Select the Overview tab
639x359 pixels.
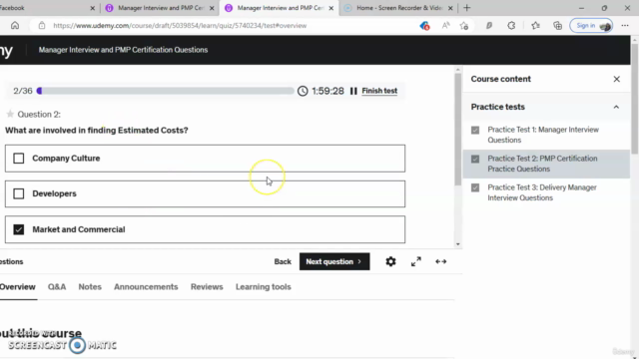pos(18,287)
